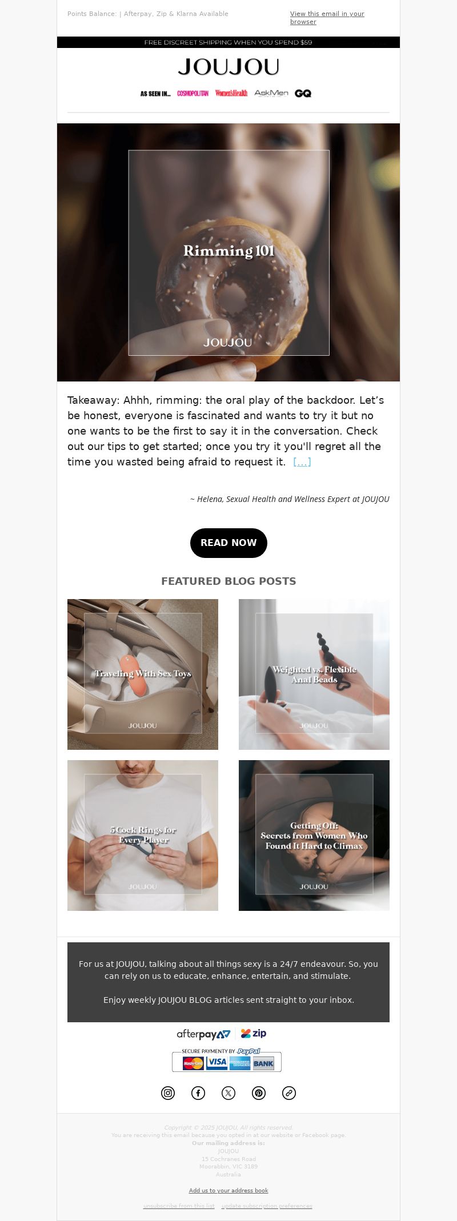The height and width of the screenshot is (1221, 457).
Task: Open the Facebook social icon
Action: tap(198, 1093)
